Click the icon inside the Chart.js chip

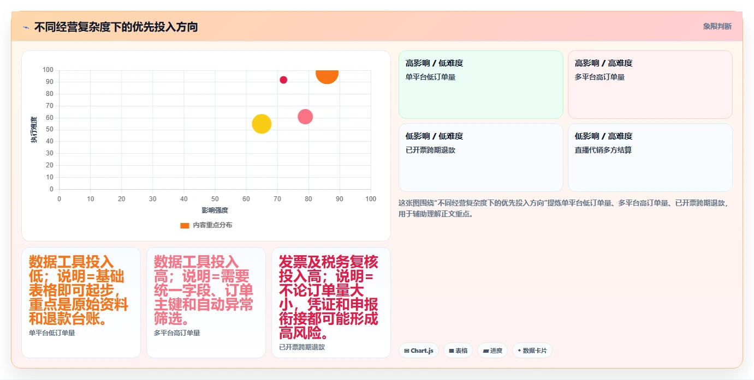407,351
